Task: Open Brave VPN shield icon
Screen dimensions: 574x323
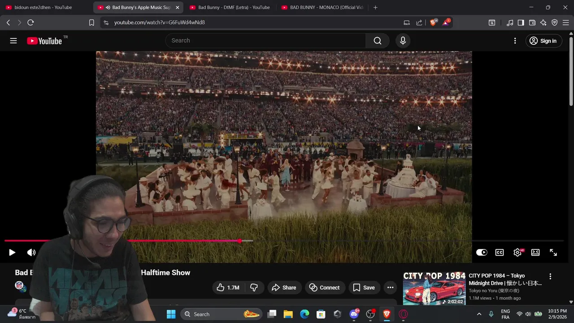Action: (x=555, y=22)
